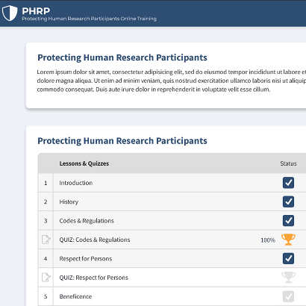Screen dimensions: 306x306
Task: Open lesson 3 Codes & Regulations
Action: click(87, 221)
